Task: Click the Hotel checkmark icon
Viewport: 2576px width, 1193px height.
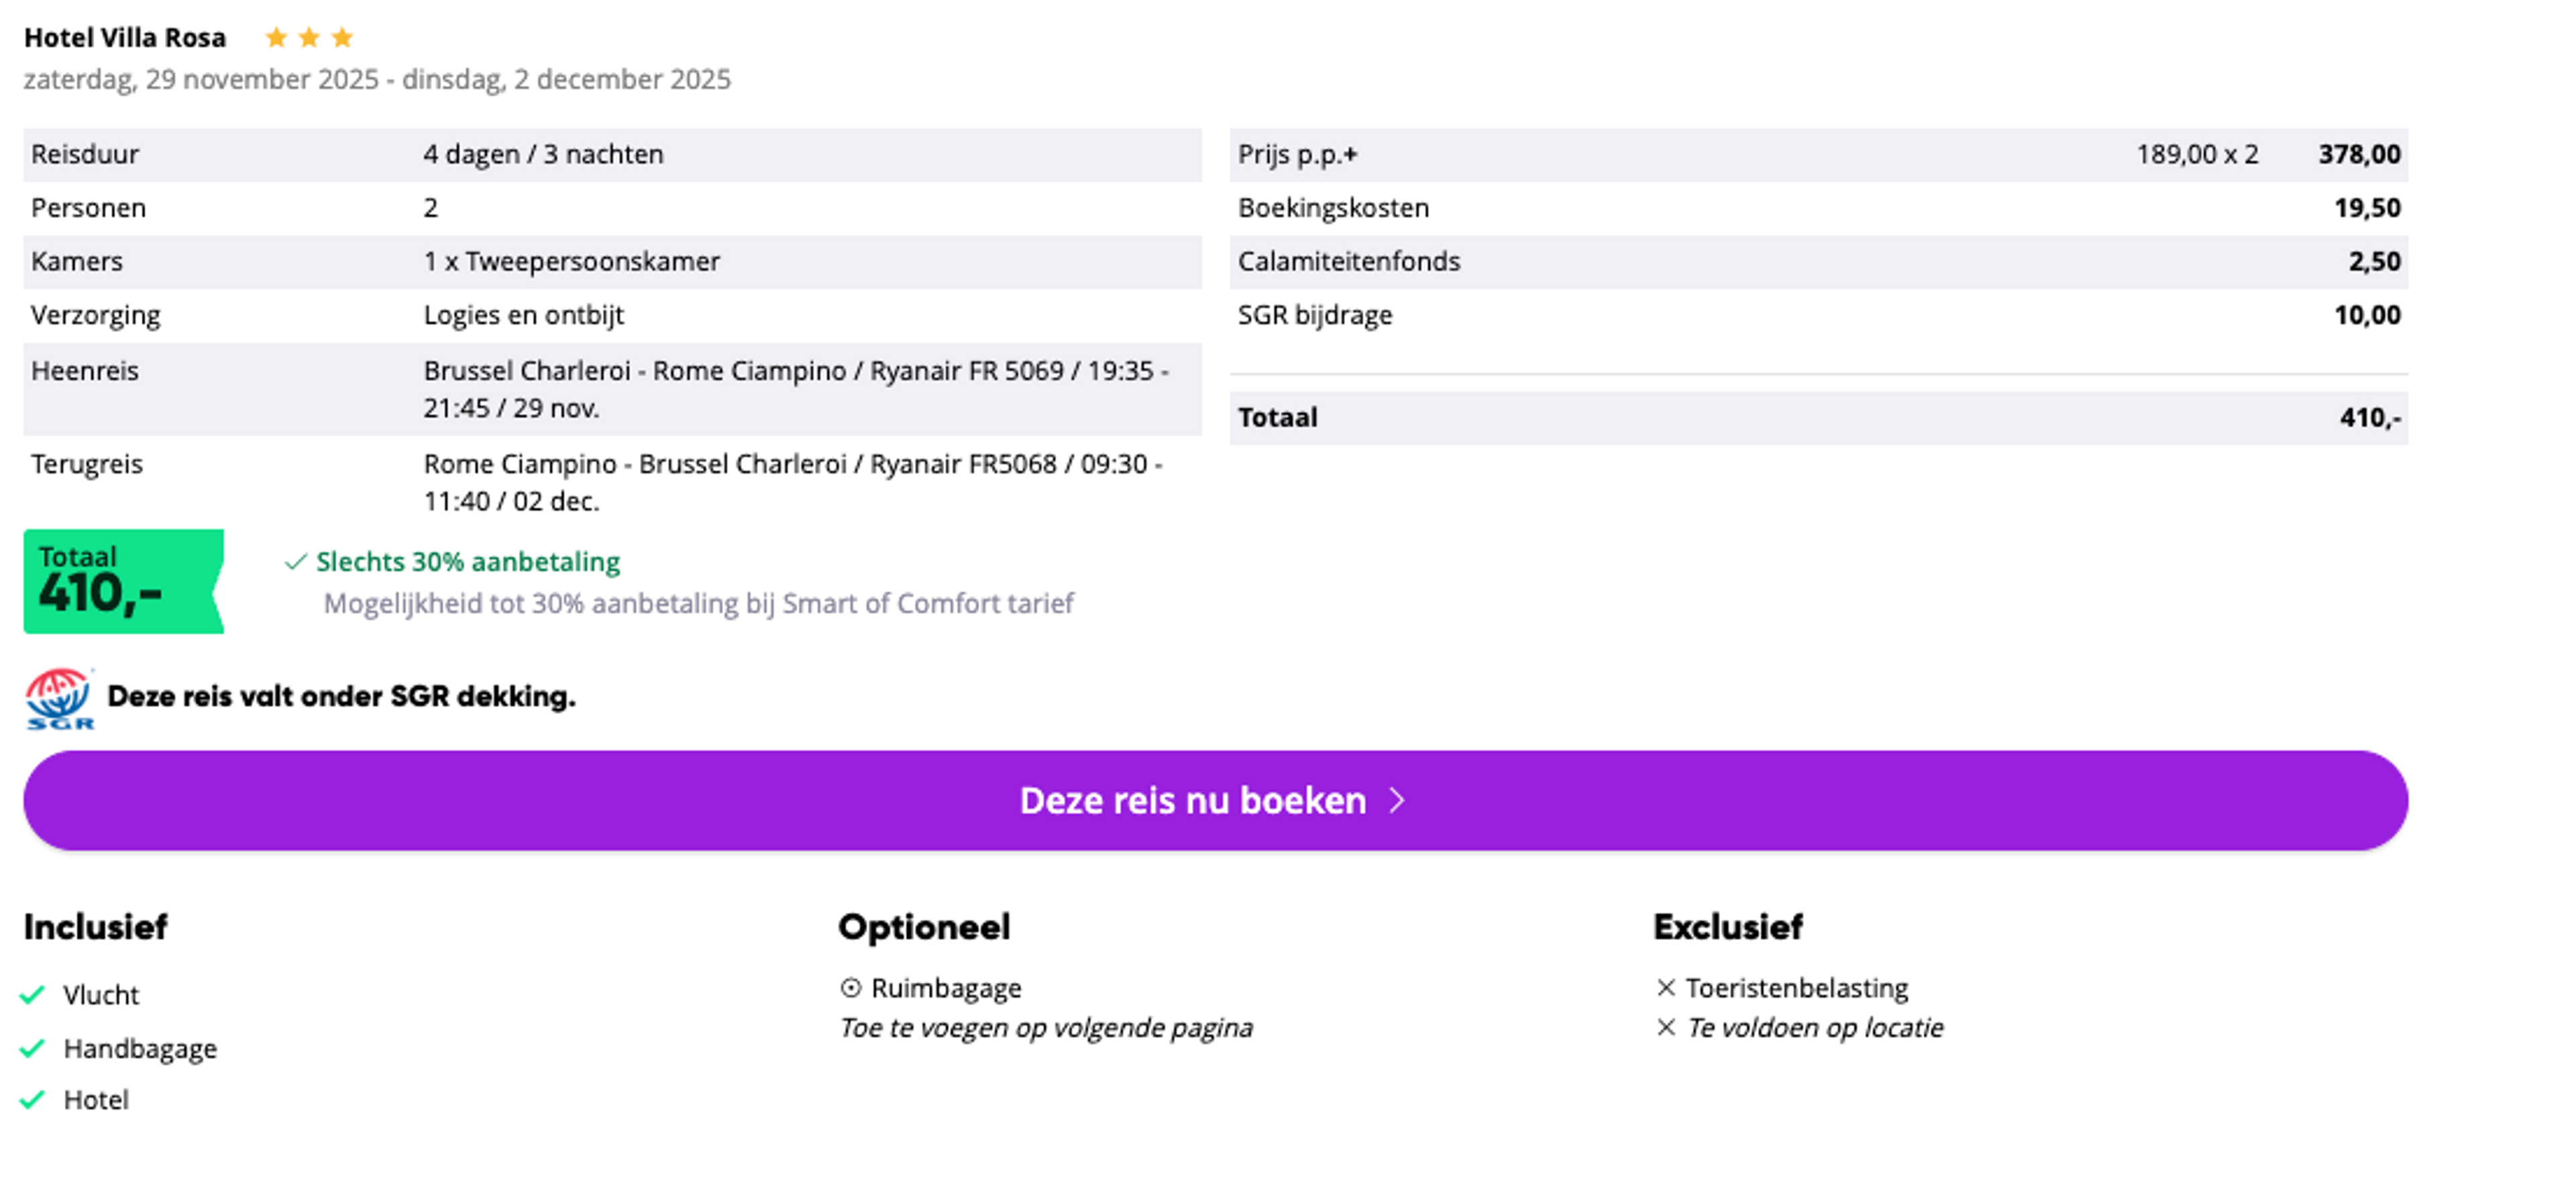Action: [x=33, y=1100]
